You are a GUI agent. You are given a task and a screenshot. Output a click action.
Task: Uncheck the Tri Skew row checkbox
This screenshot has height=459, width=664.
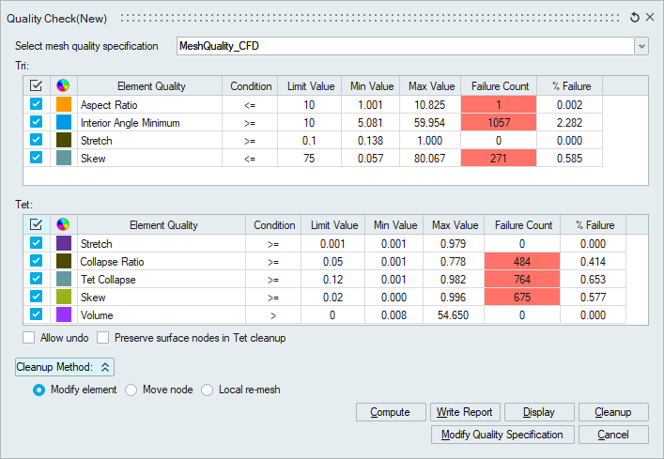click(x=37, y=158)
